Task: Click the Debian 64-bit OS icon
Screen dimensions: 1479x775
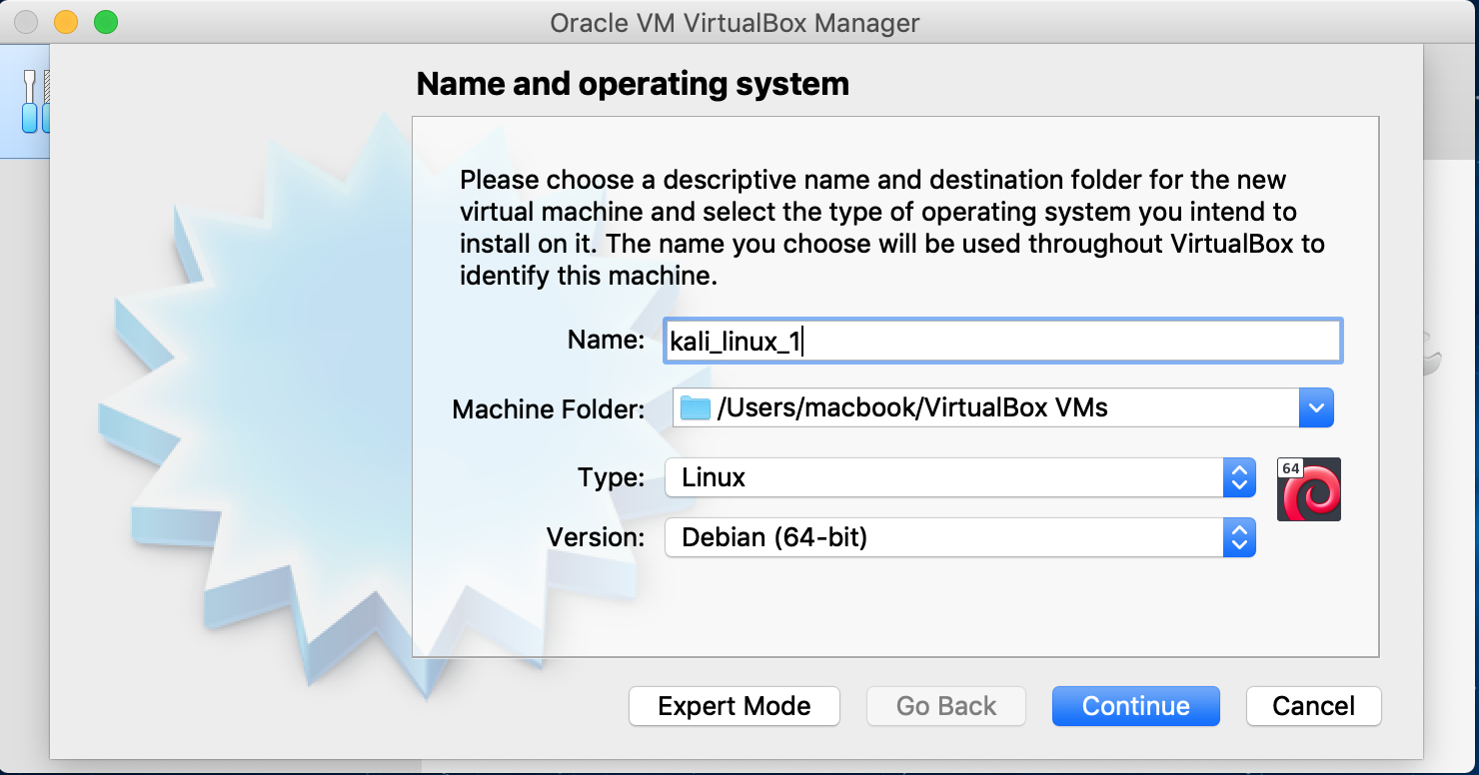Action: 1309,489
